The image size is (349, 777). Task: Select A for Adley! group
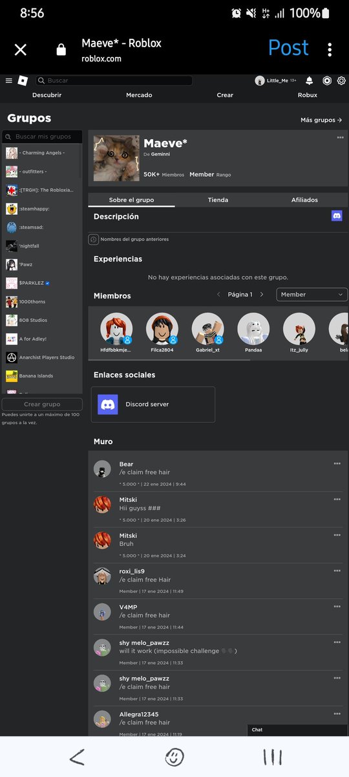click(42, 339)
